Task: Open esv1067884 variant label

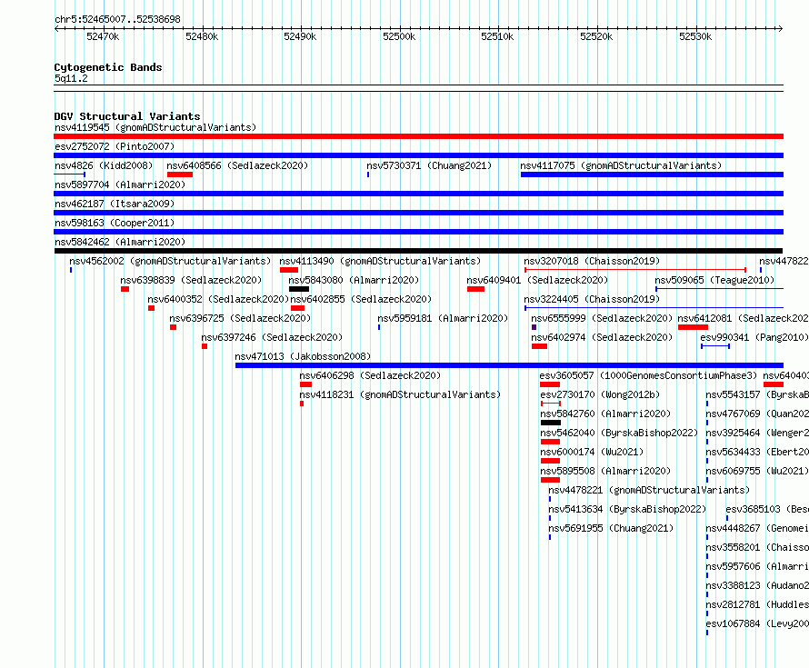Action: [x=757, y=623]
